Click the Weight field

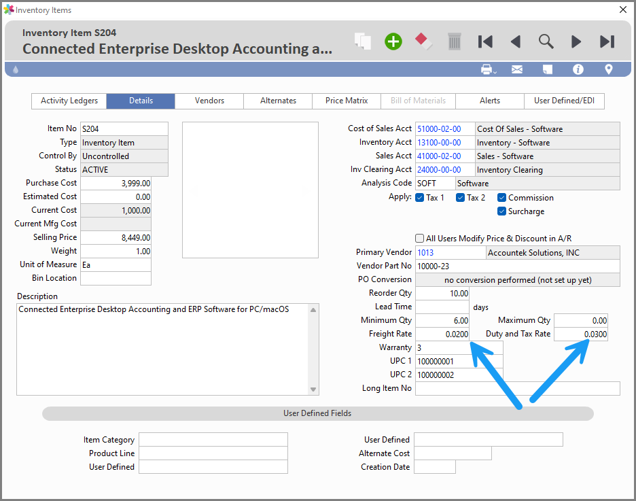point(116,251)
